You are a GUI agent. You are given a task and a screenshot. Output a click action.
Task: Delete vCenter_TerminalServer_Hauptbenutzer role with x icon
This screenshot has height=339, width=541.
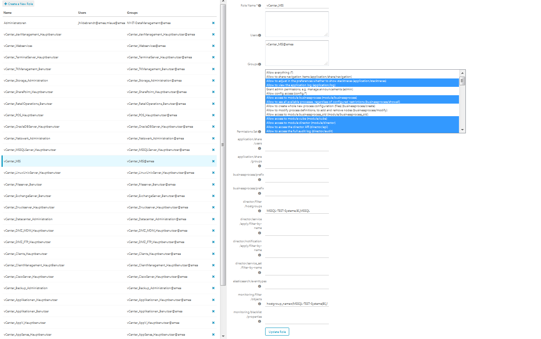[213, 57]
